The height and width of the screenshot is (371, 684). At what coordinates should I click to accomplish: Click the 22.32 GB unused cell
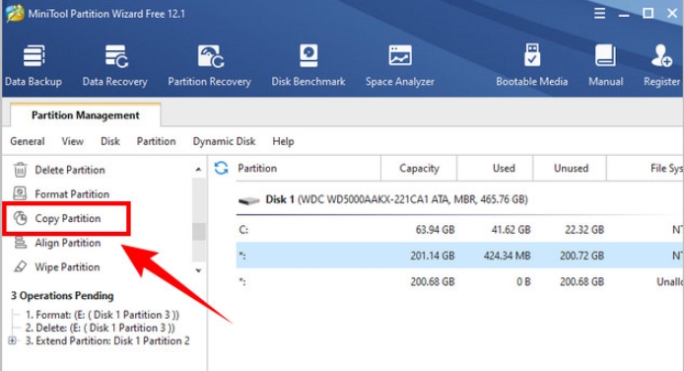pyautogui.click(x=584, y=230)
